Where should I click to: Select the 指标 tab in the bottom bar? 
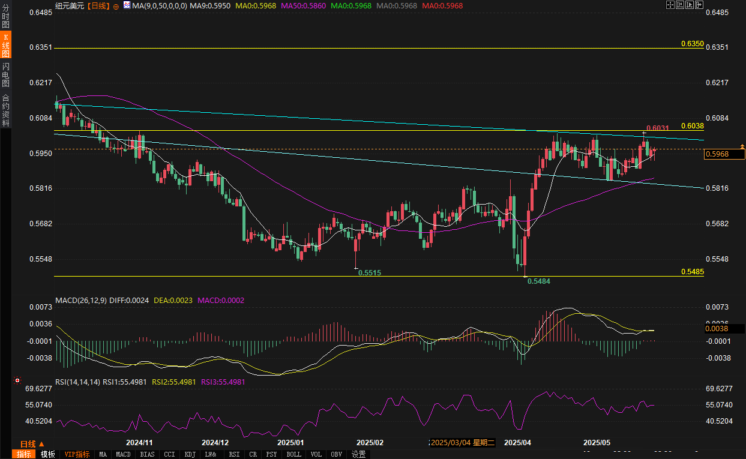point(24,454)
